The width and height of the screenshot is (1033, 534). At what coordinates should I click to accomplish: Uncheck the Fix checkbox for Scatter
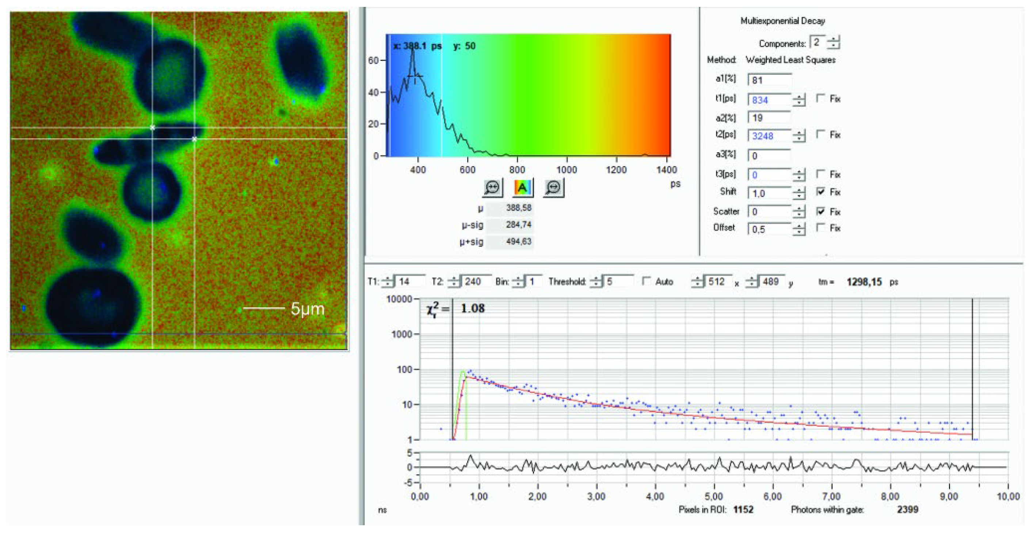click(820, 211)
